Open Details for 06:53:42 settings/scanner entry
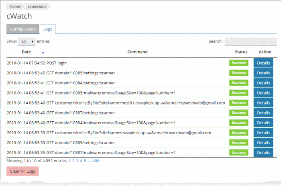Viewport: 281px width, 186px height. click(263, 73)
